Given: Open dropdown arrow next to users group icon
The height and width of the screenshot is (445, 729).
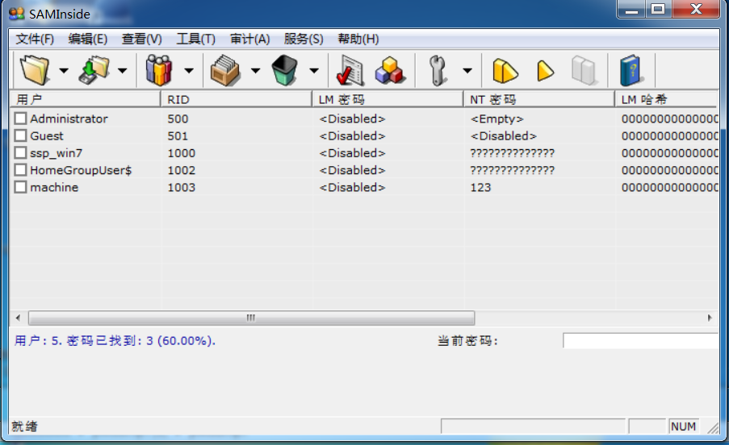Looking at the screenshot, I should [189, 70].
